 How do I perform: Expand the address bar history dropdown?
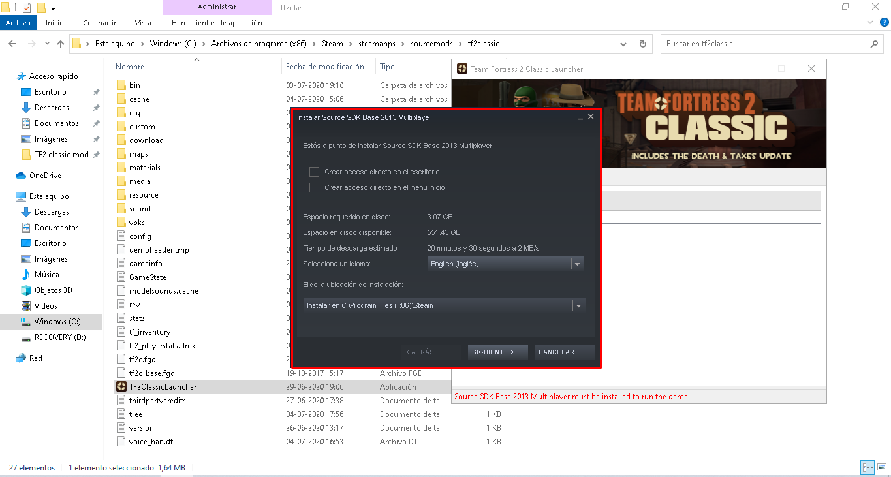click(624, 44)
